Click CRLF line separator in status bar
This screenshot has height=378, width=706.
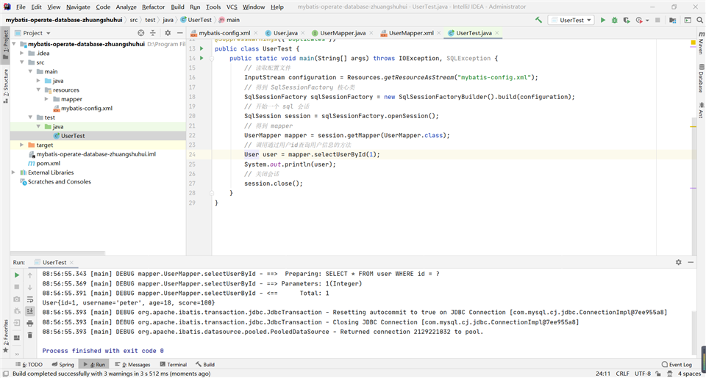(623, 374)
